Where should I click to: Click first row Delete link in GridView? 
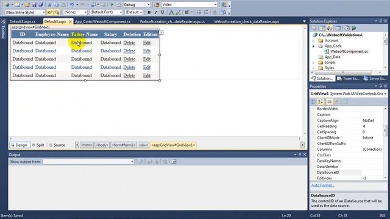click(129, 43)
